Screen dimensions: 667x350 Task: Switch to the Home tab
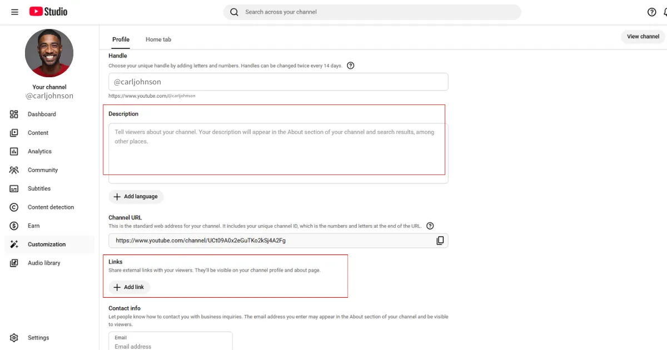[158, 39]
